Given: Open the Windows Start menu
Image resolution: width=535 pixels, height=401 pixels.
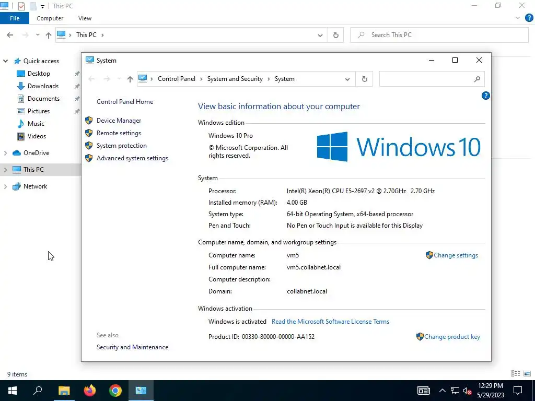Looking at the screenshot, I should [13, 391].
